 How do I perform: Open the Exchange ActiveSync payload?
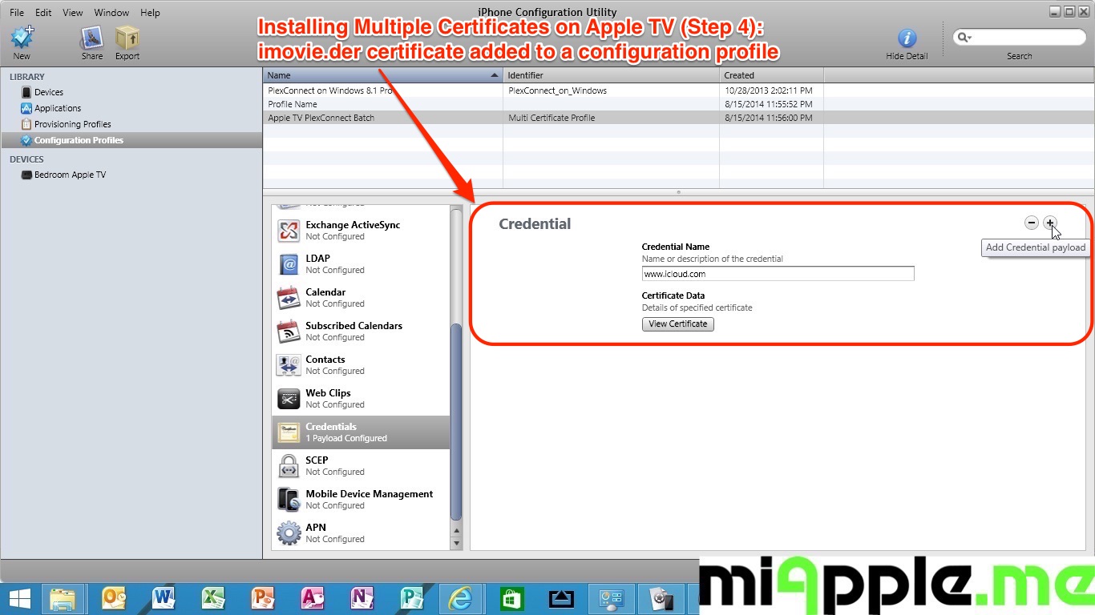point(352,230)
